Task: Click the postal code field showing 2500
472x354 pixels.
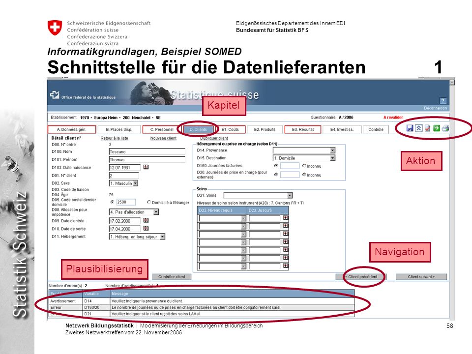Action: (x=126, y=202)
